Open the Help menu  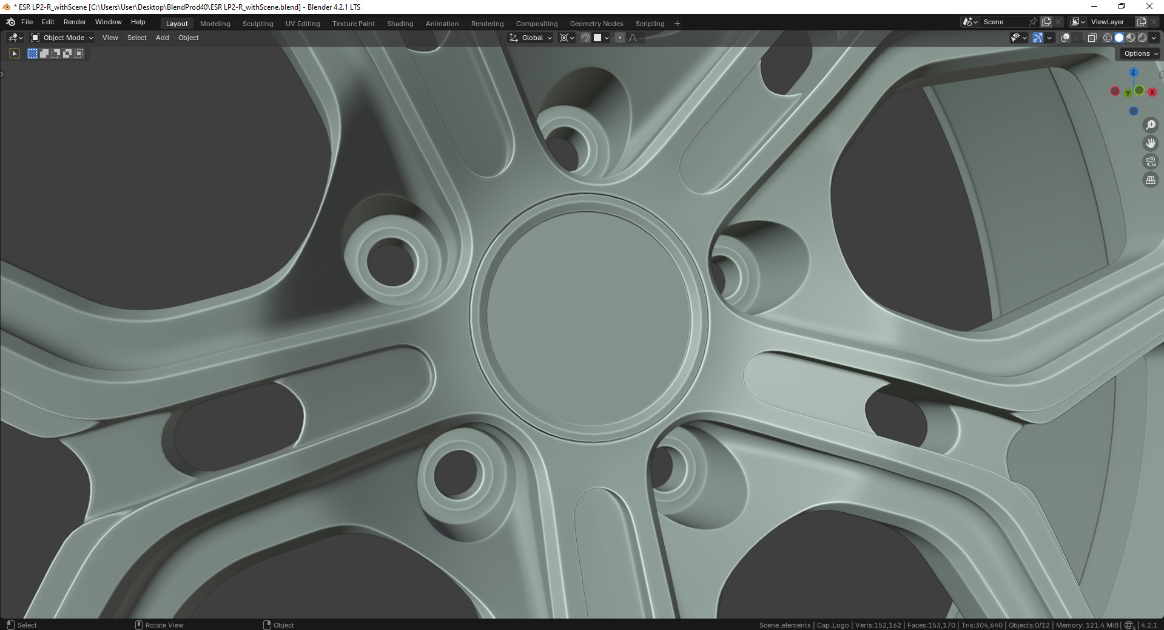tap(138, 22)
